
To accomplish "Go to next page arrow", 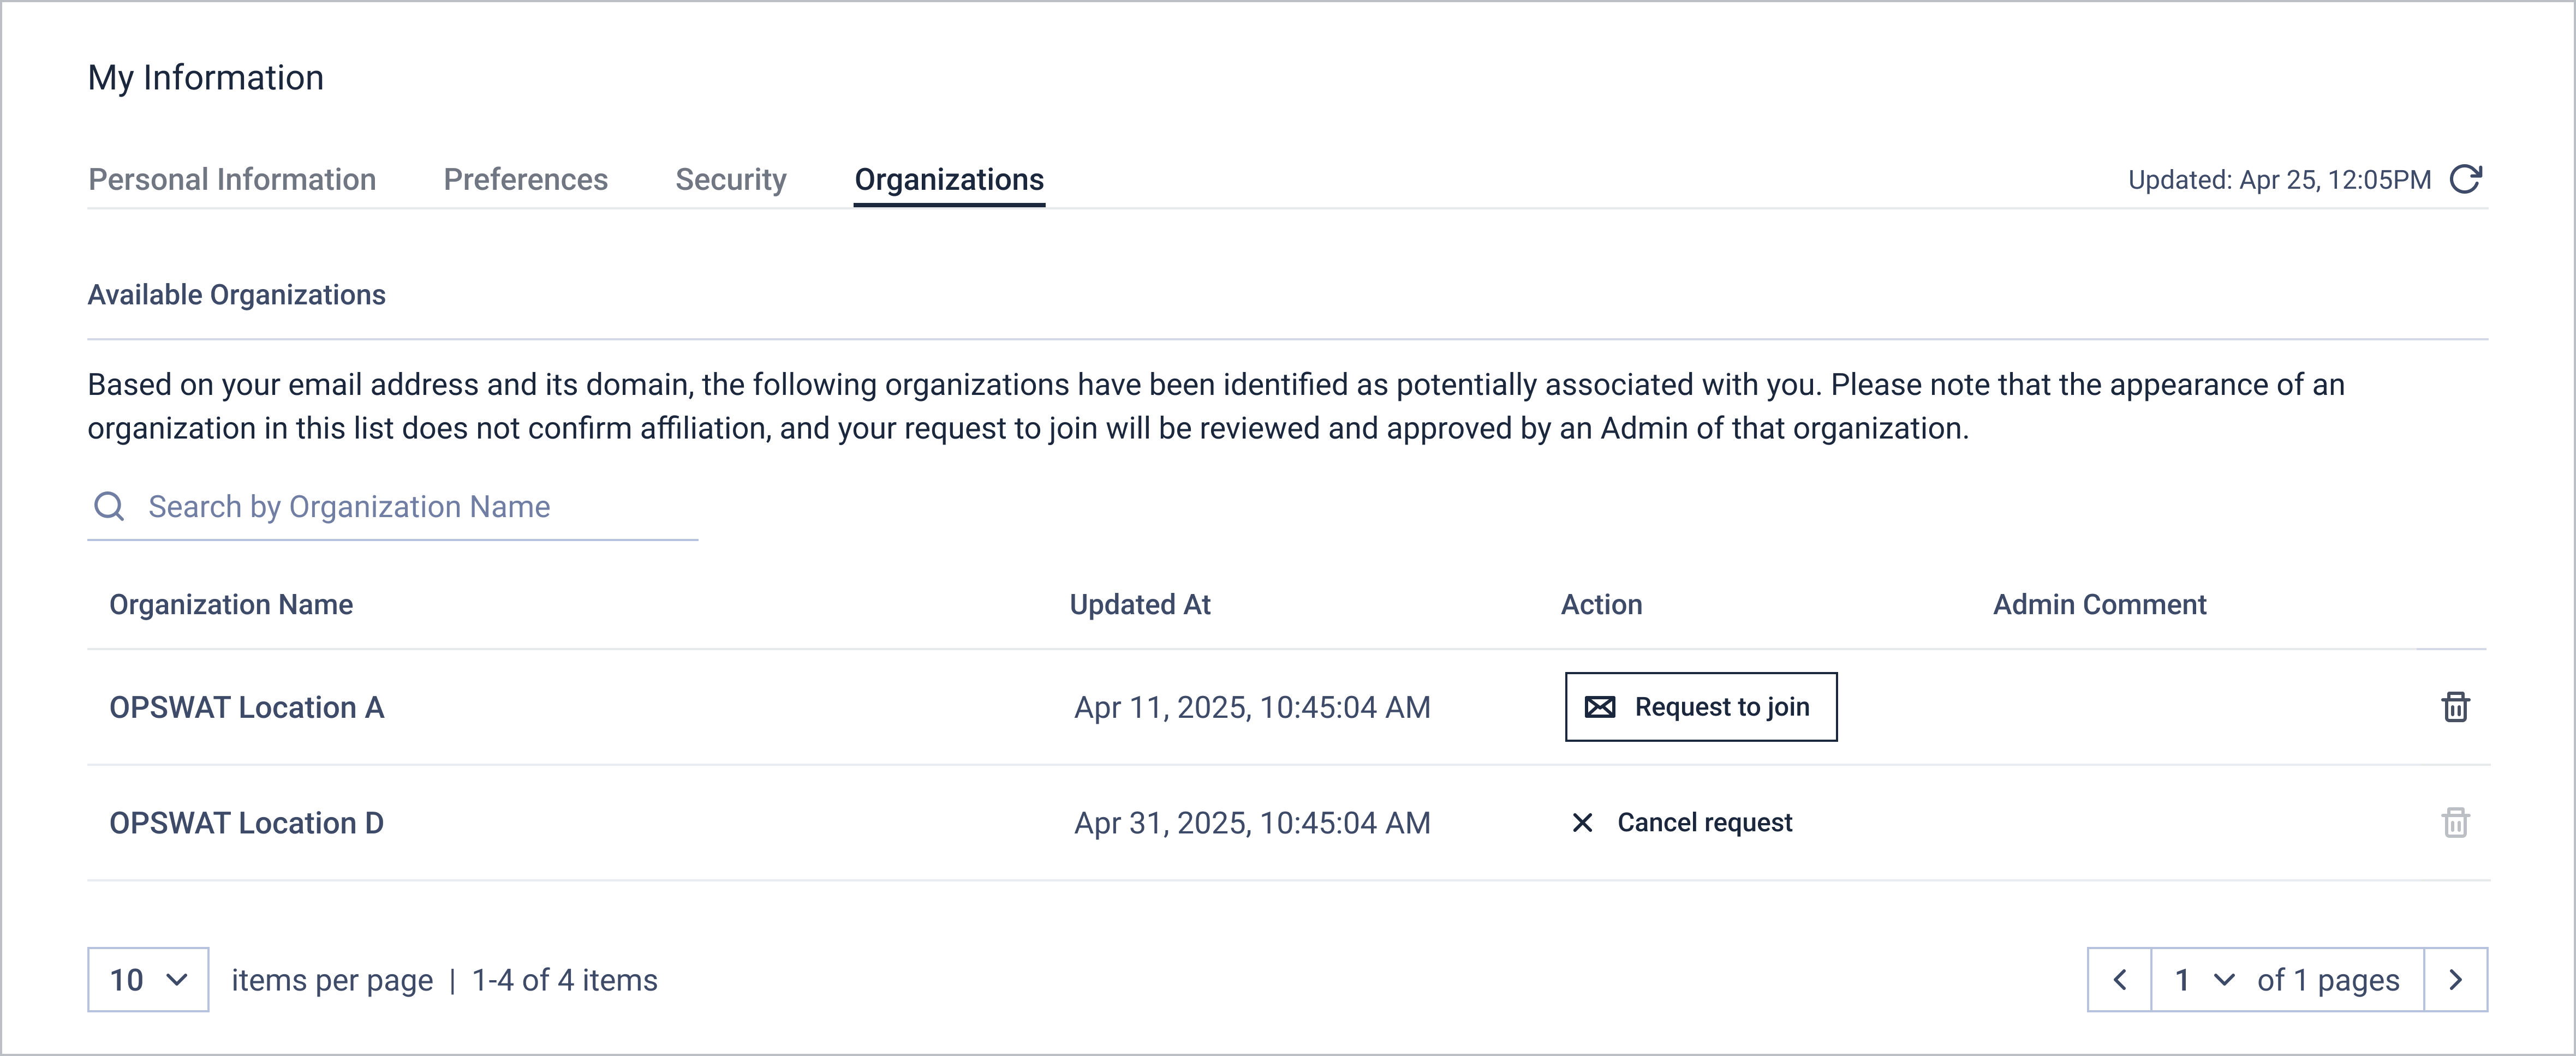I will point(2456,980).
